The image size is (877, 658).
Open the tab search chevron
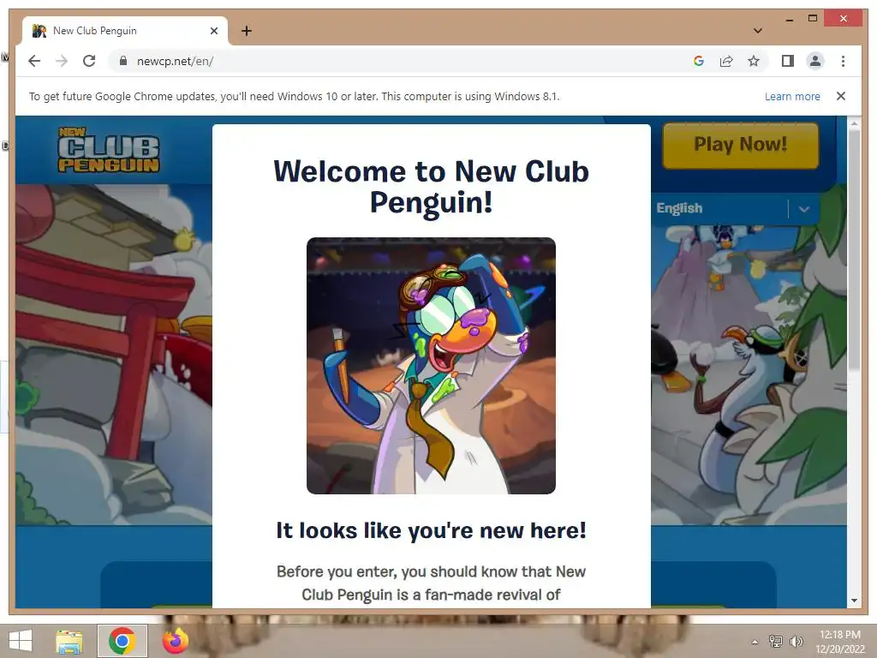tap(758, 31)
